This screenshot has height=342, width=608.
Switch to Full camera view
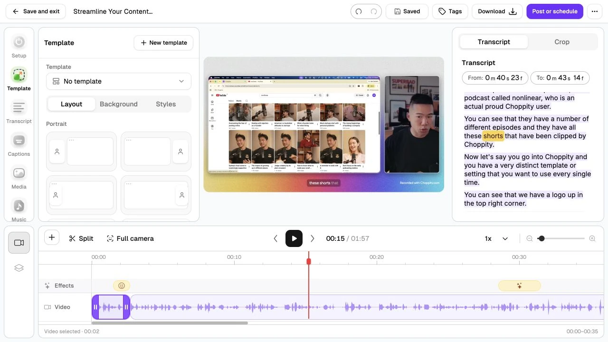130,238
